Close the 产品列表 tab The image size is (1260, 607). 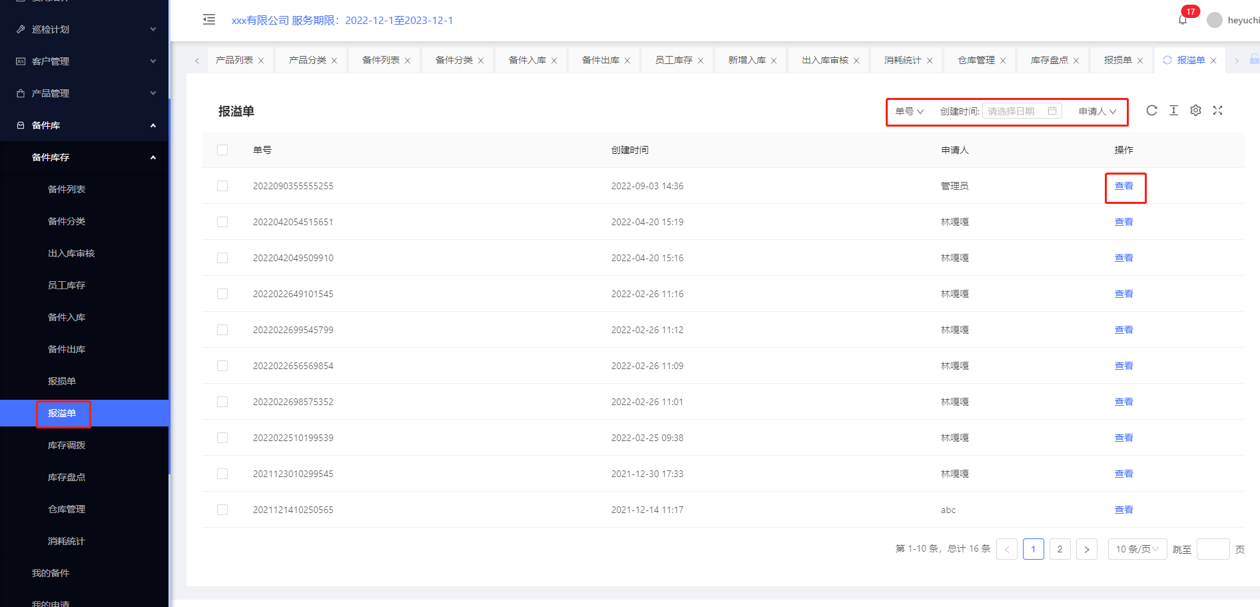261,61
